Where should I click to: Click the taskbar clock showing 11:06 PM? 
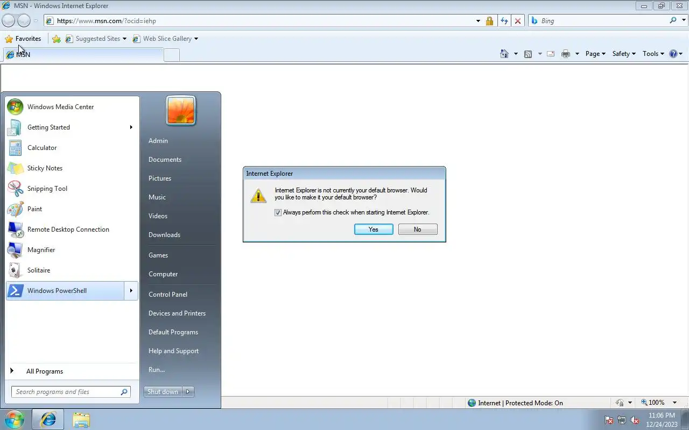pos(662,420)
